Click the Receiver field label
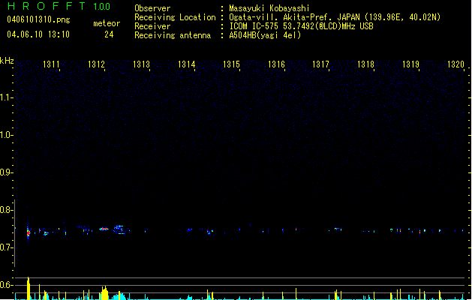The height and width of the screenshot is (300, 472). tap(152, 26)
